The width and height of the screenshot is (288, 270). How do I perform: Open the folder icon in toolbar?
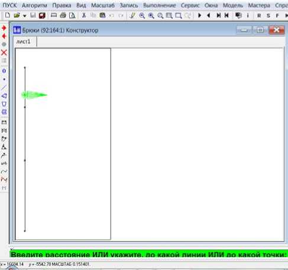(x=17, y=15)
